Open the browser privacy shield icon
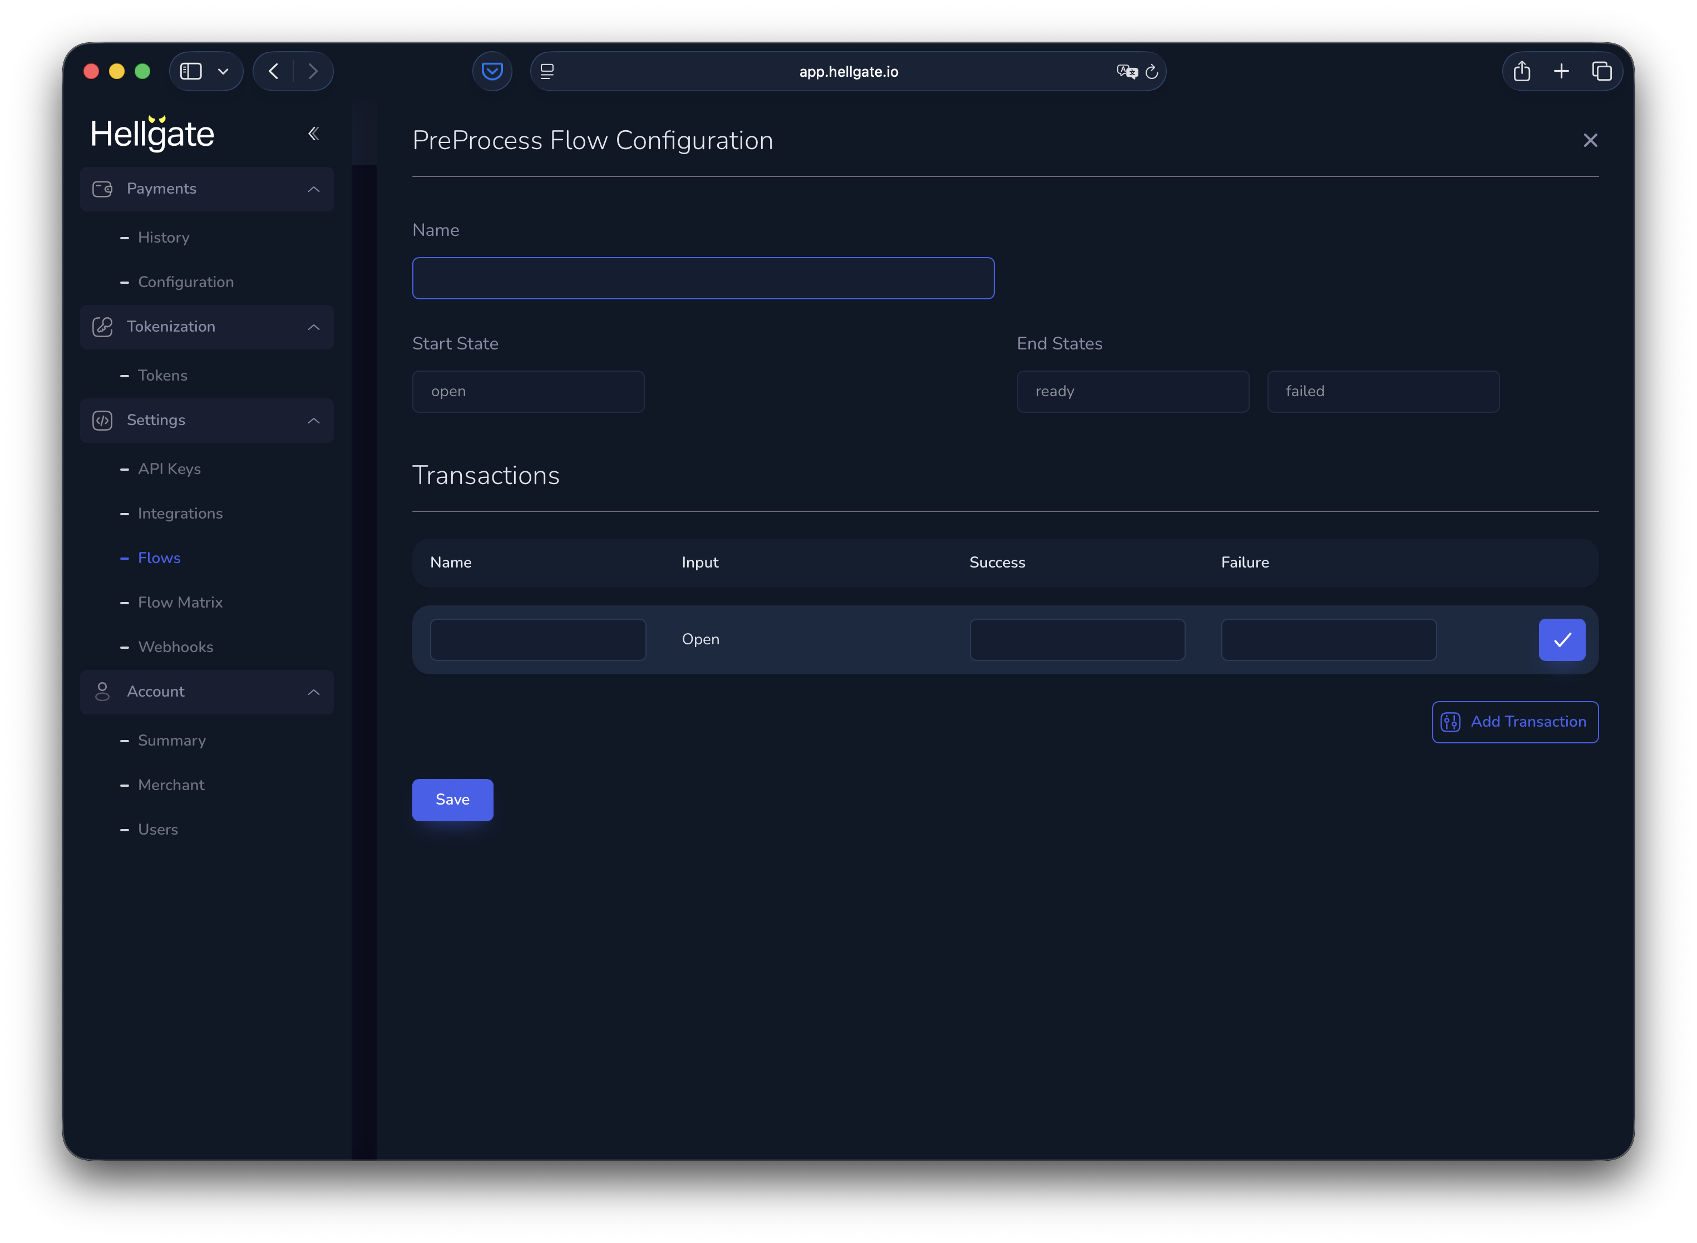The image size is (1697, 1243). tap(492, 71)
